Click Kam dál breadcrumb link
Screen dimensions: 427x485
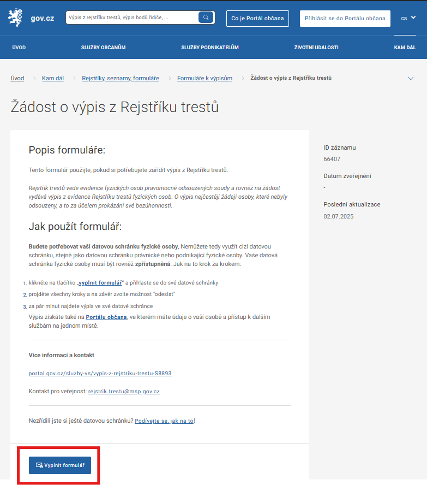pyautogui.click(x=53, y=78)
